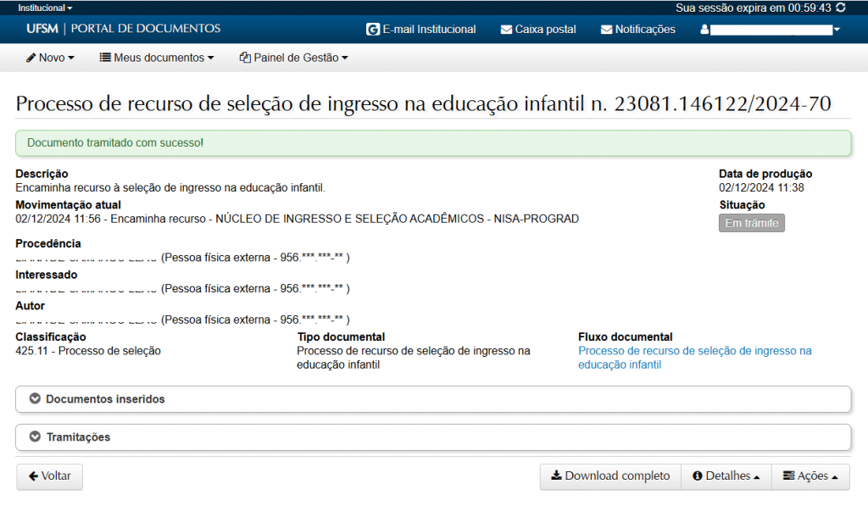This screenshot has width=868, height=506.
Task: Click the Painel de Gestão icon
Action: 245,58
